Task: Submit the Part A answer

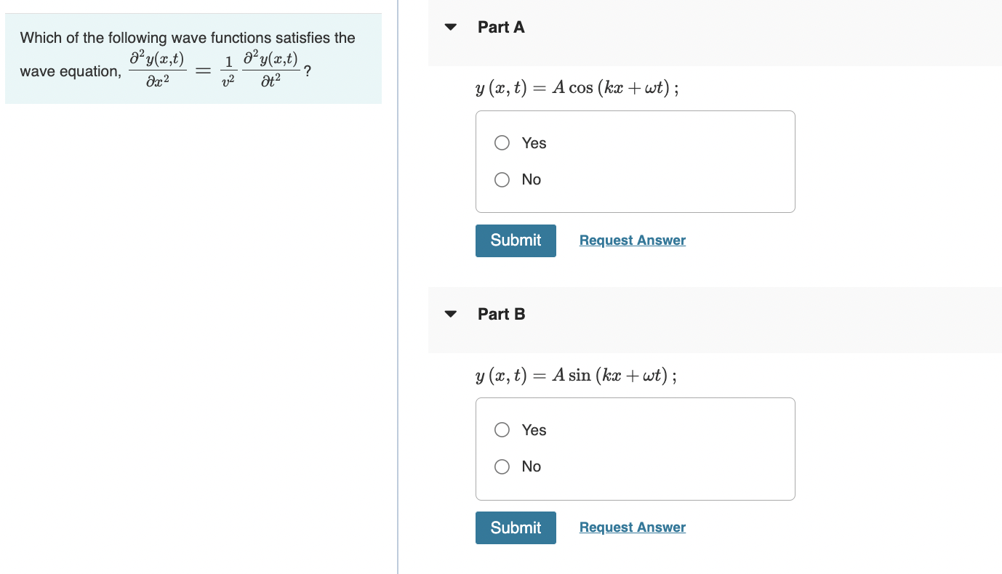Action: click(516, 240)
